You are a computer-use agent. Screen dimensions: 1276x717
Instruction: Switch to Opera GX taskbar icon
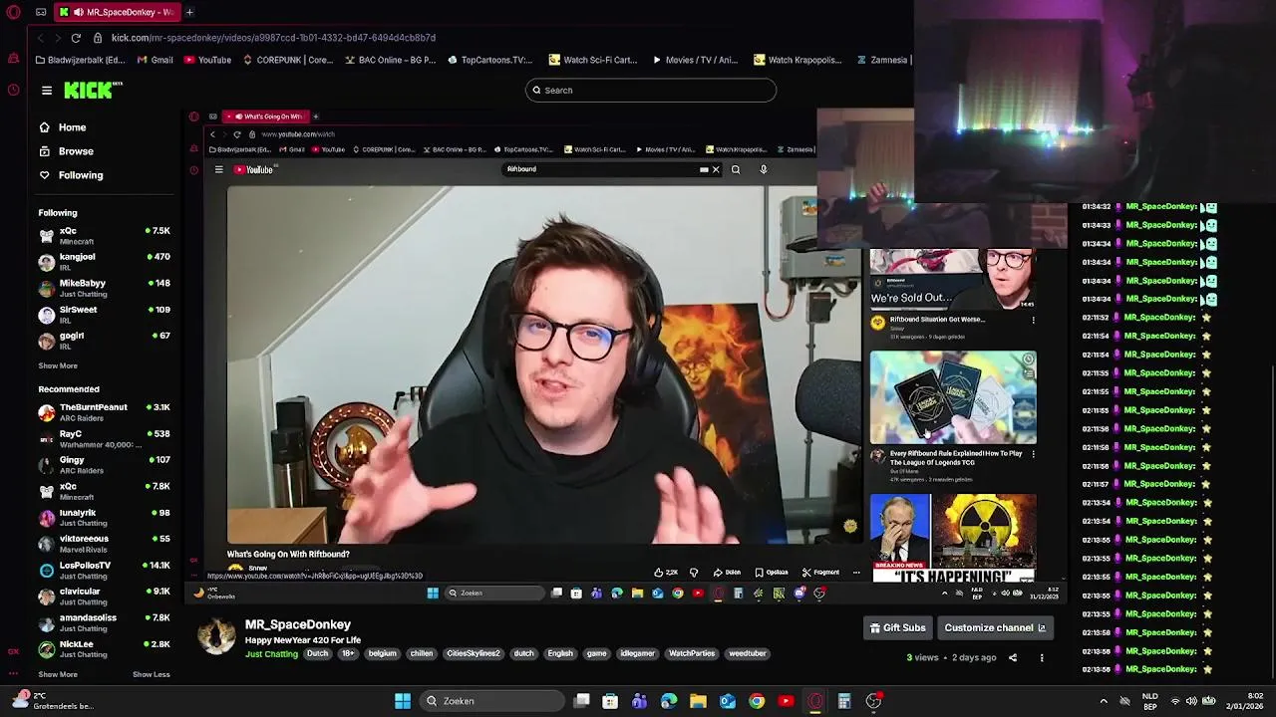815,701
